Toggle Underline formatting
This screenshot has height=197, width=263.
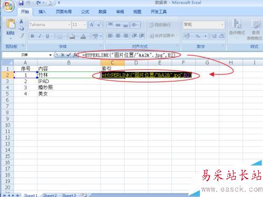(47, 36)
